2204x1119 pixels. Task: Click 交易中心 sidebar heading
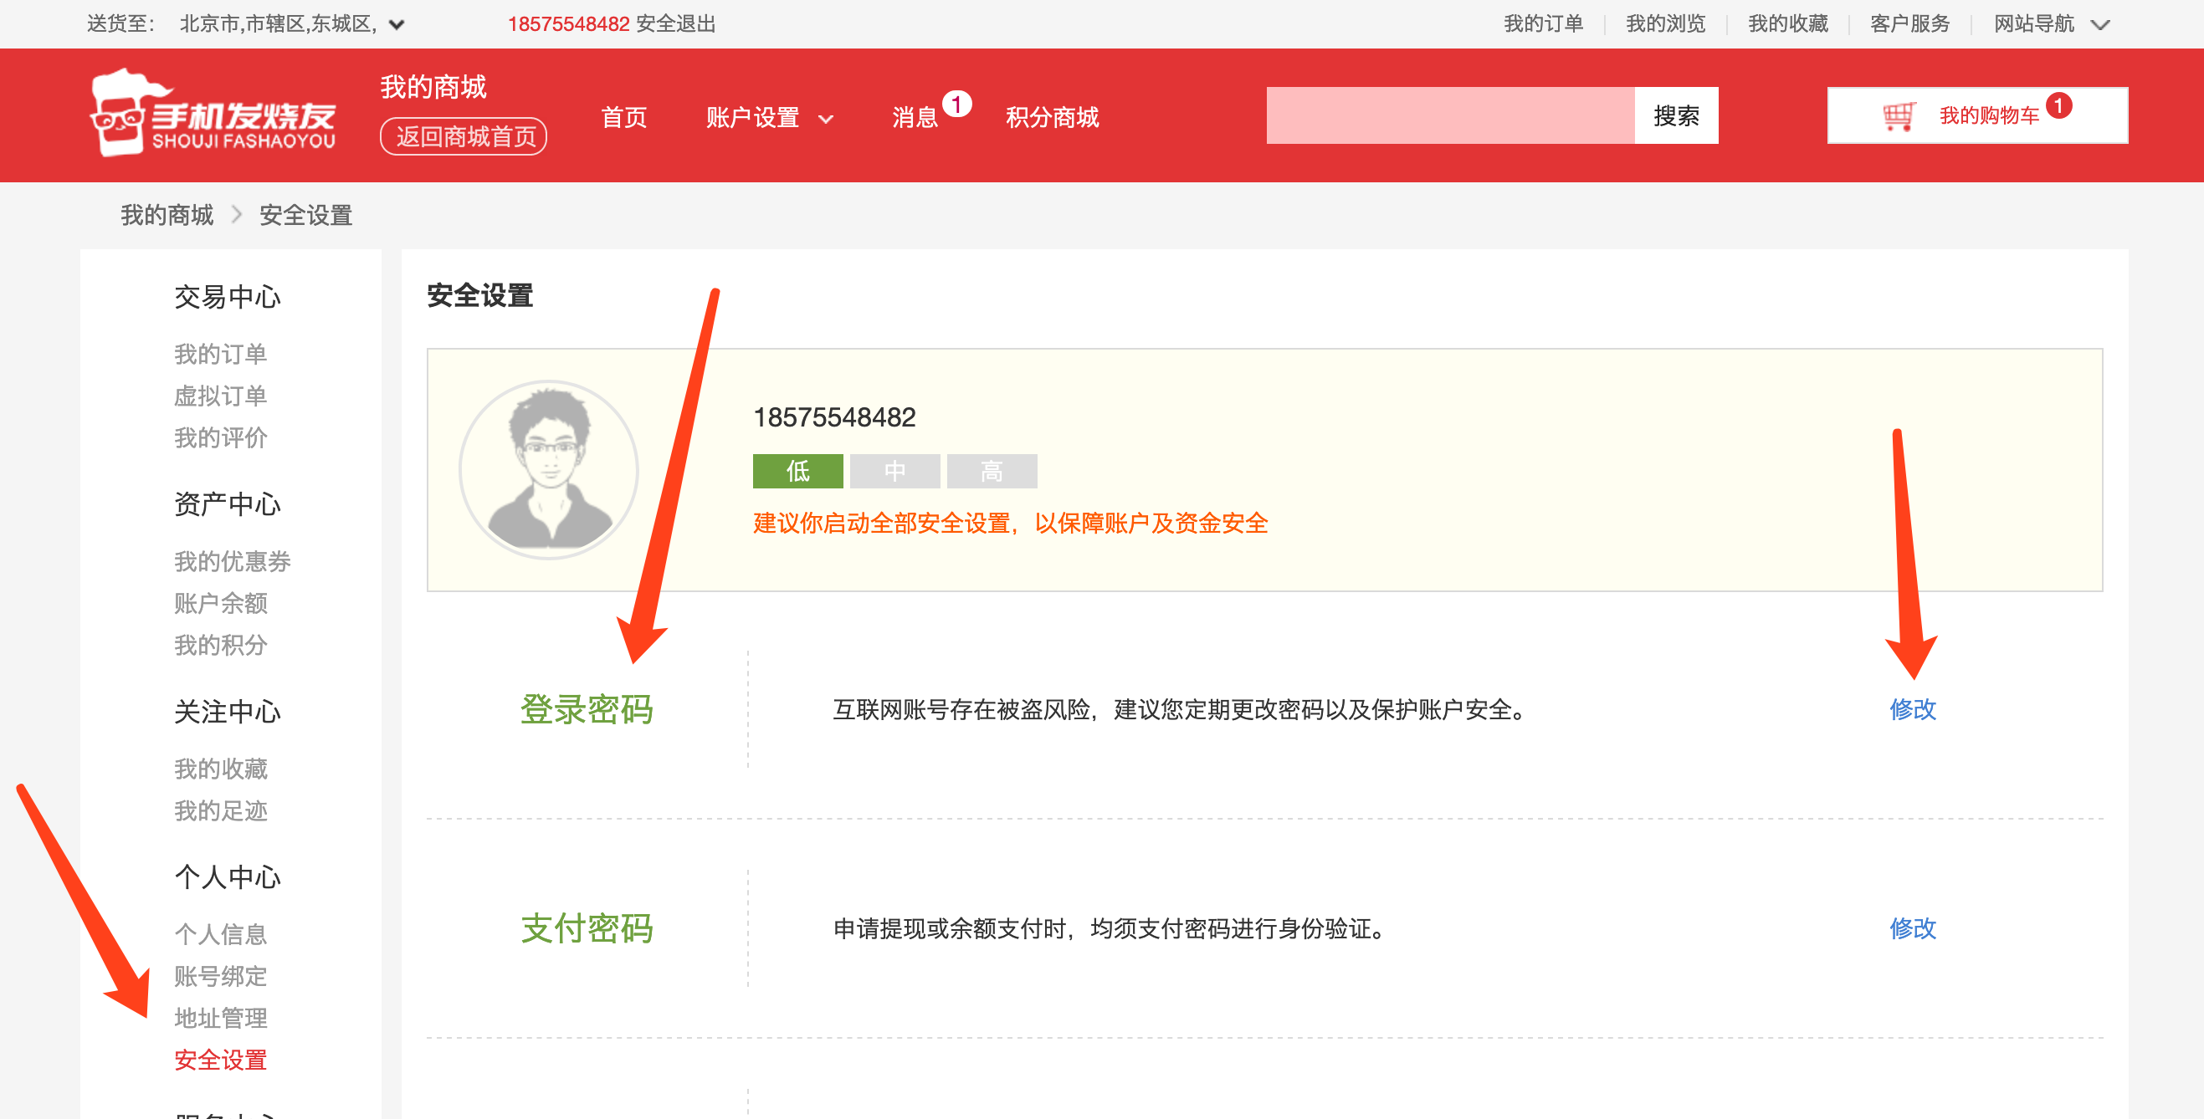pos(227,297)
